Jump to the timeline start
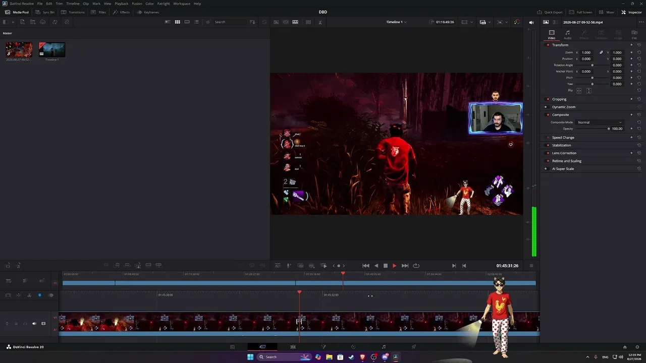The width and height of the screenshot is (646, 363). 366,266
